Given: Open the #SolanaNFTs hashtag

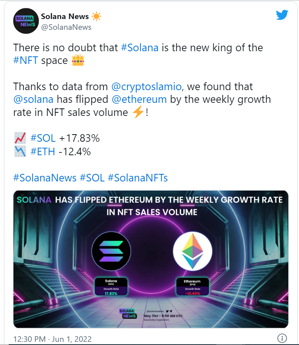Looking at the screenshot, I should coord(138,177).
